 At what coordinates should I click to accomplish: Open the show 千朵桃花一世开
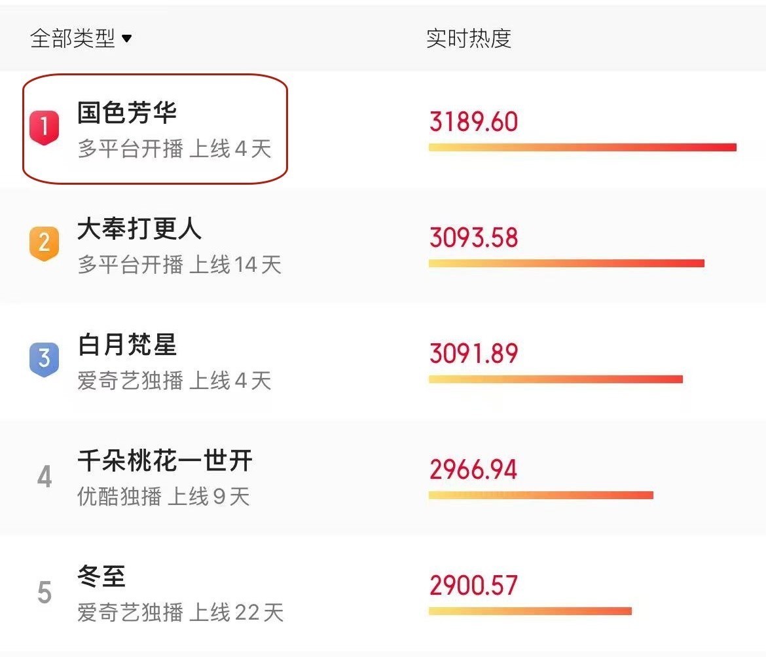tap(164, 461)
